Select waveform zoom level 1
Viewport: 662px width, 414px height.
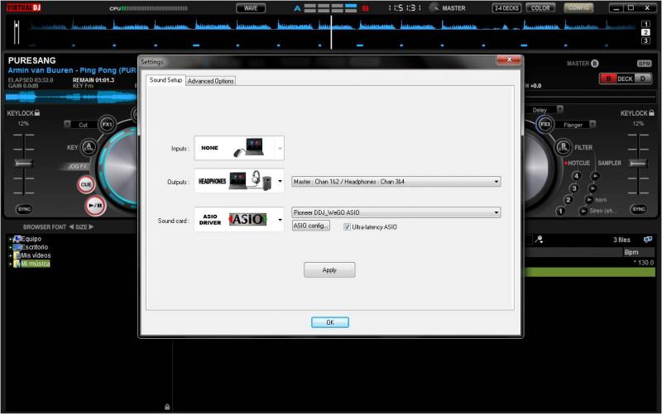tap(645, 24)
